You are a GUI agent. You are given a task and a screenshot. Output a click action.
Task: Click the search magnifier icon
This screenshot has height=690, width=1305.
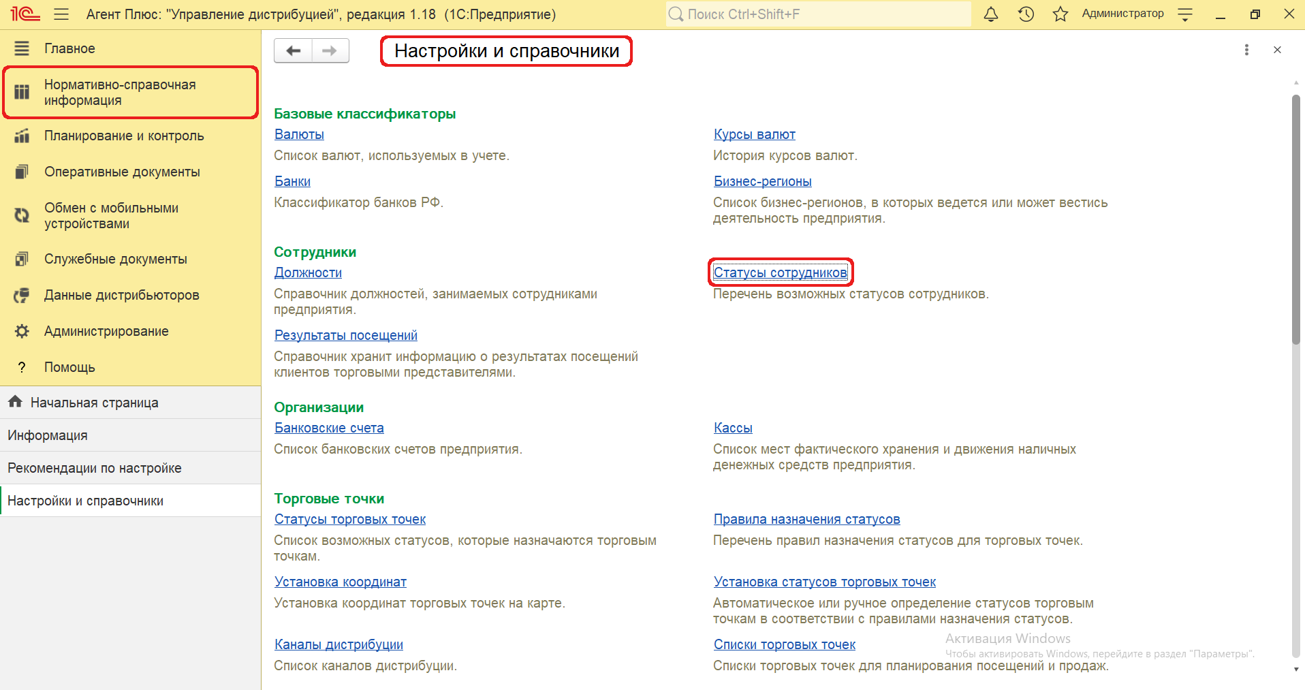(x=676, y=14)
